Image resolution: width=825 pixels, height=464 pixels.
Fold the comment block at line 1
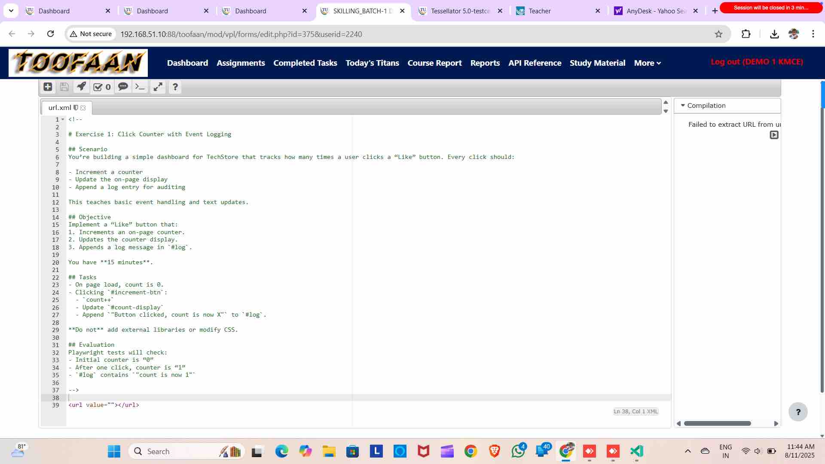pos(63,119)
